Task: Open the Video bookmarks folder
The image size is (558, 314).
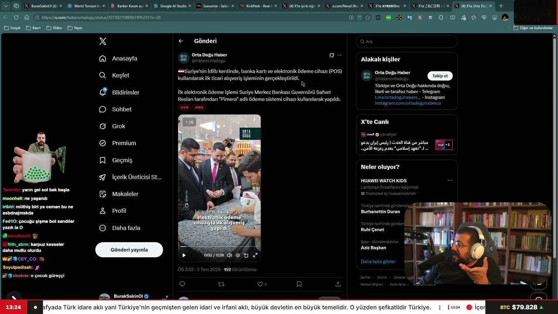Action: coord(54,28)
